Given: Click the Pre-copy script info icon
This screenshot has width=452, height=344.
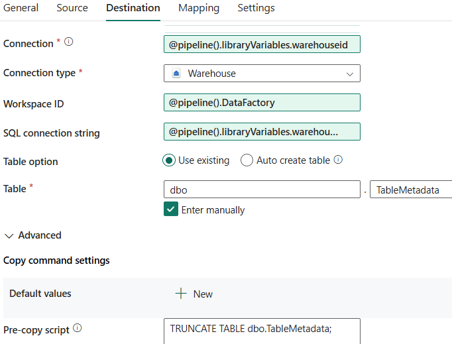Looking at the screenshot, I should click(78, 328).
